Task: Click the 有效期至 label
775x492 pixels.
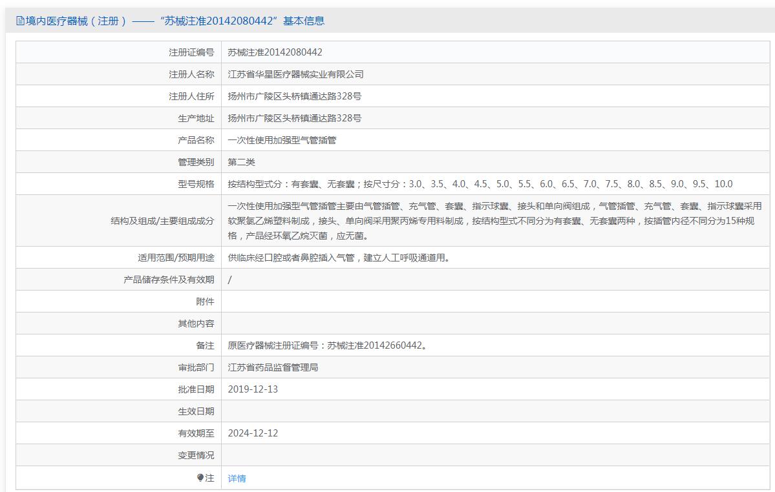Action: 196,433
